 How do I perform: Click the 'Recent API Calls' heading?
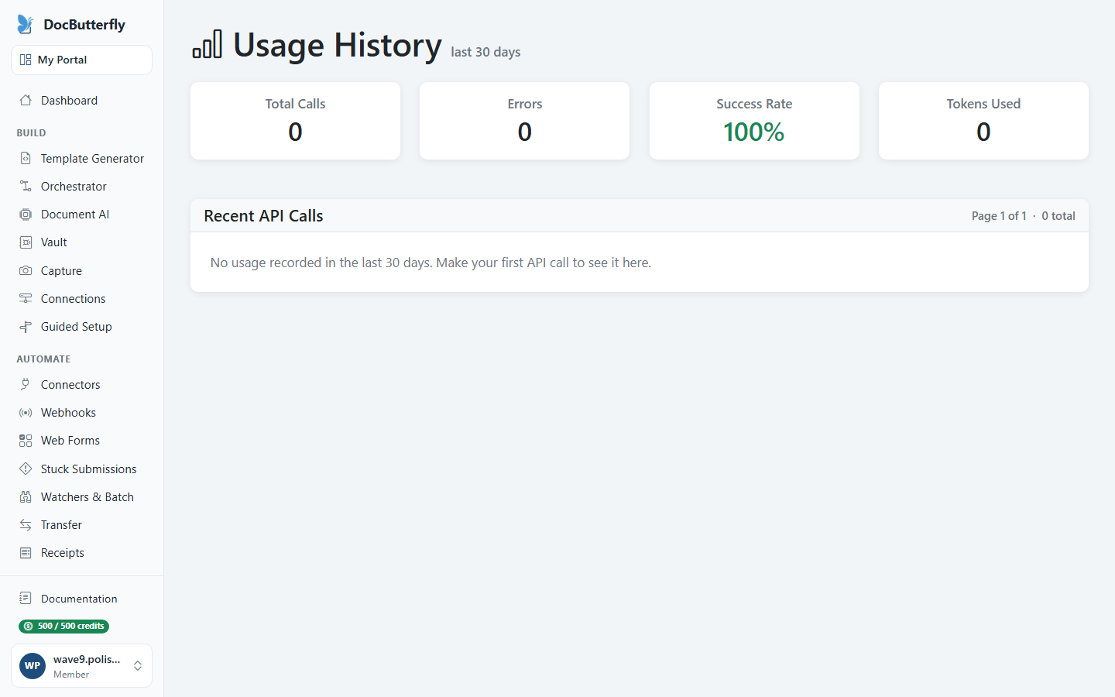pyautogui.click(x=263, y=216)
